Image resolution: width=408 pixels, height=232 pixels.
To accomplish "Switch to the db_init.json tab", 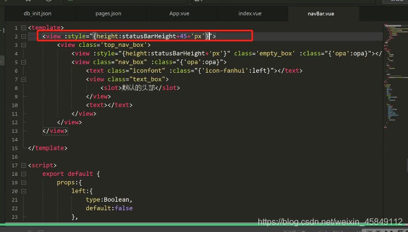I will [37, 13].
